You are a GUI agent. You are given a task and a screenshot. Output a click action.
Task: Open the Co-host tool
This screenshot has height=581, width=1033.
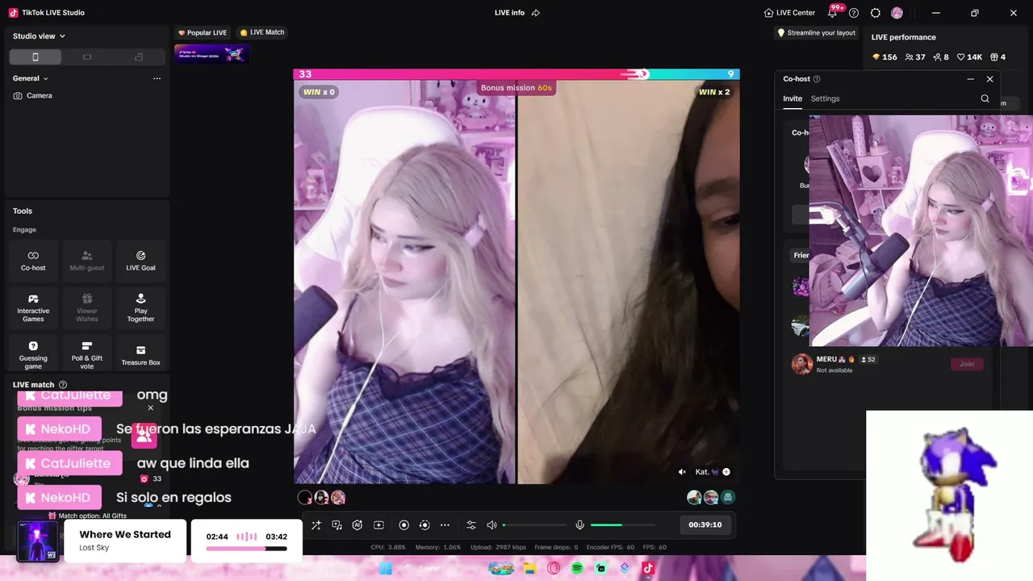(x=33, y=261)
